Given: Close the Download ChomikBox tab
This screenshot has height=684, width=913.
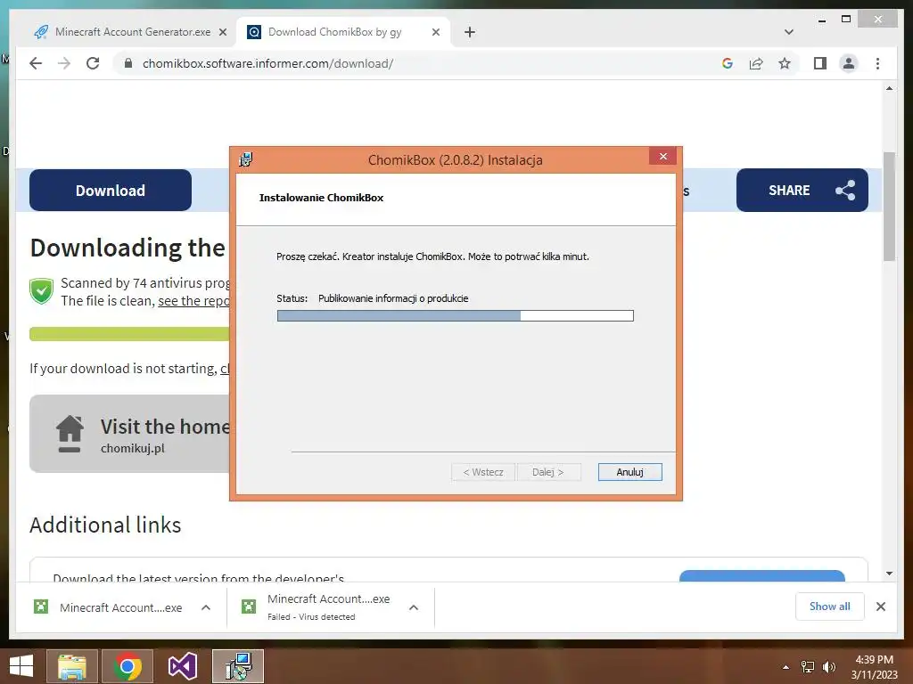Looking at the screenshot, I should tap(435, 33).
